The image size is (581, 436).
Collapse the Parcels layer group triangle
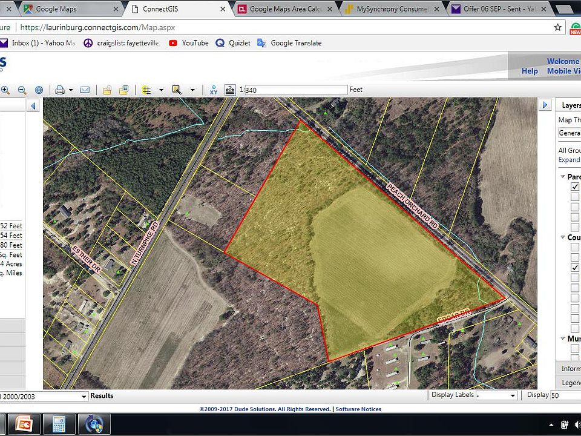pos(562,177)
